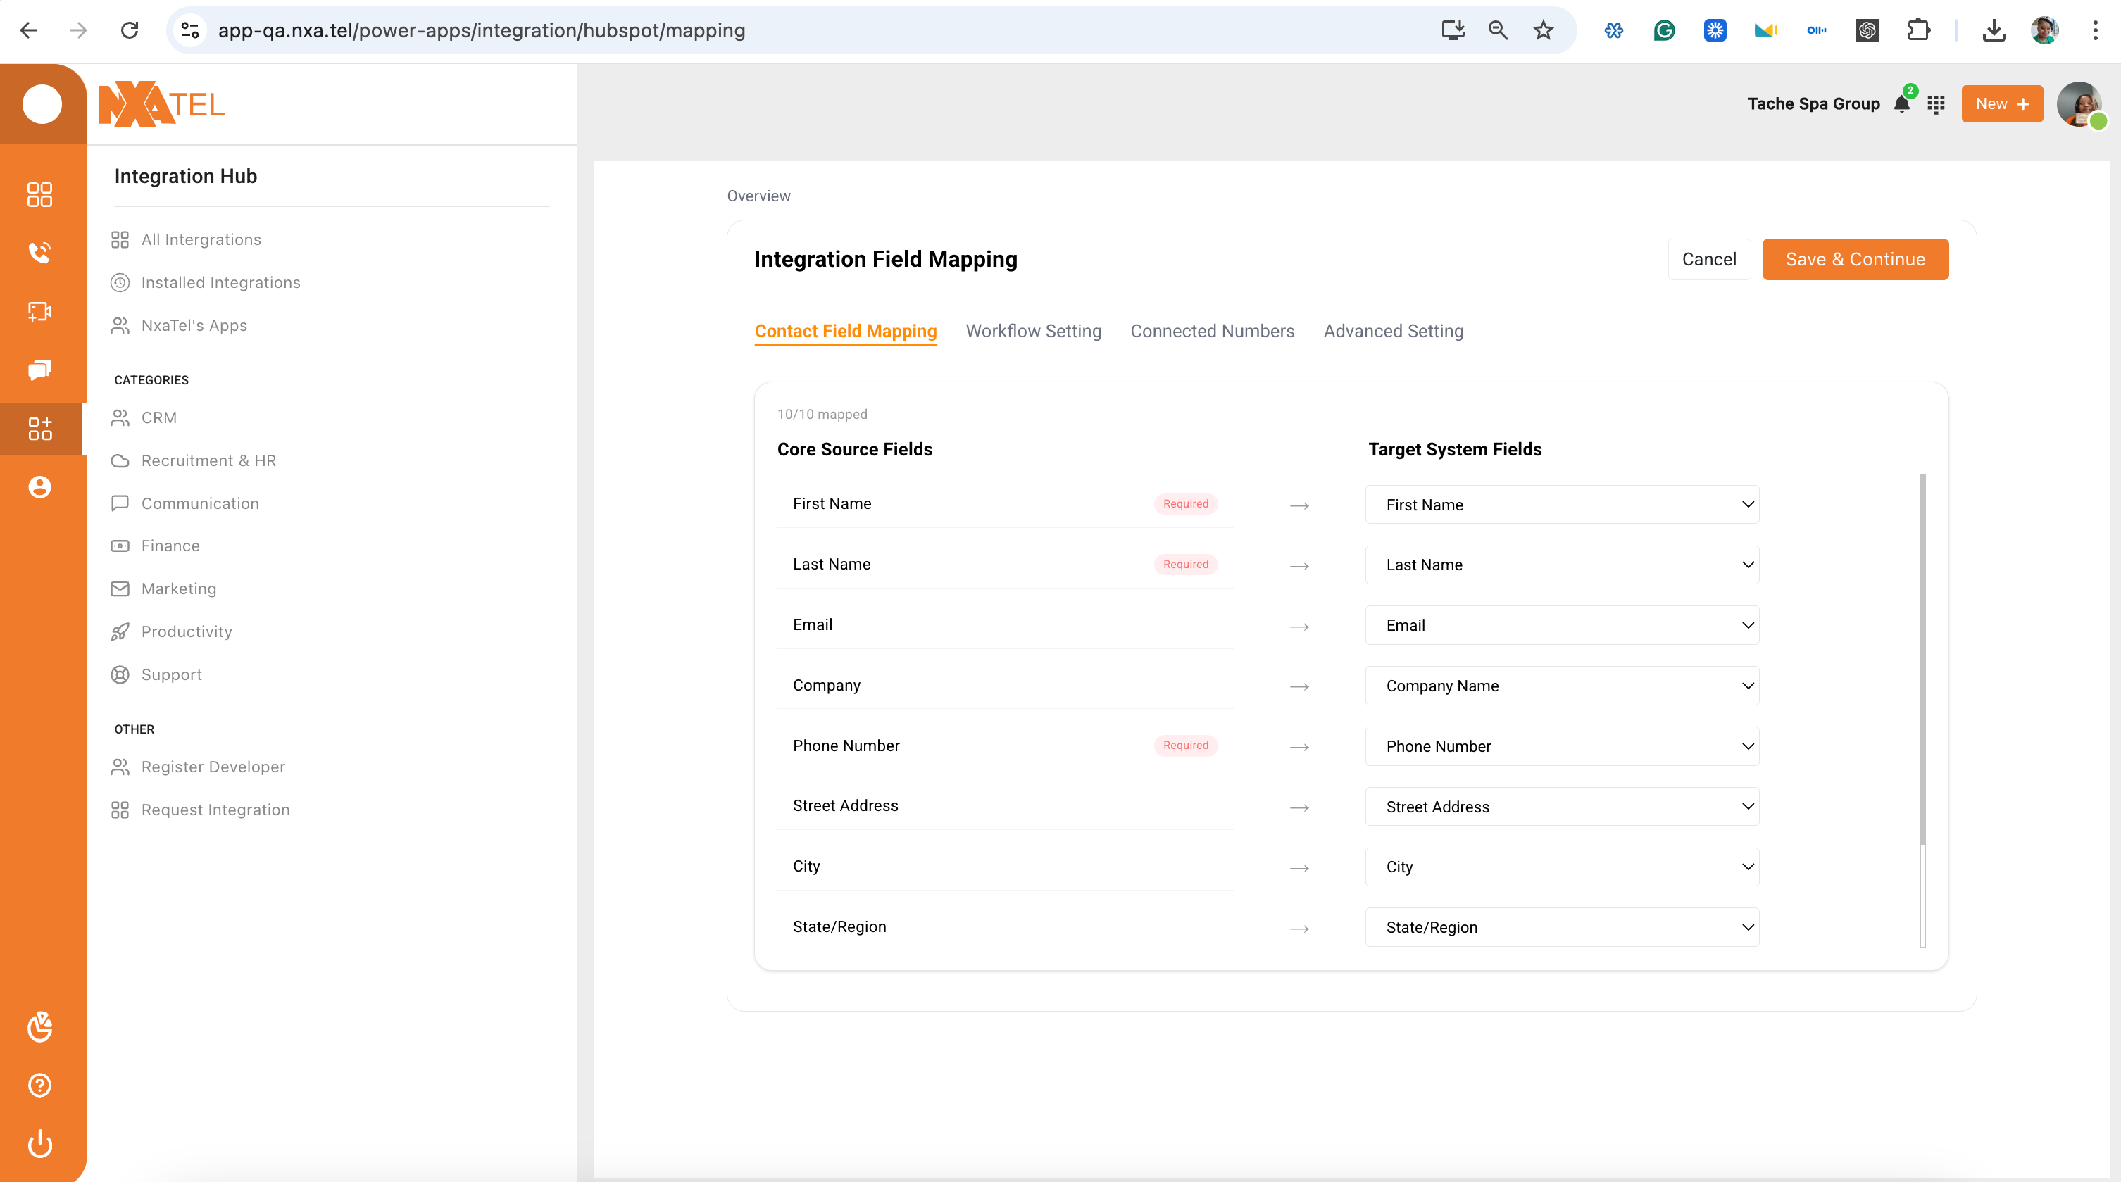Open the phone calls icon in sidebar

39,252
